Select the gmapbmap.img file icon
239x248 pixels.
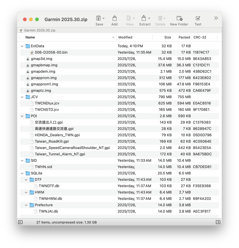[28, 65]
